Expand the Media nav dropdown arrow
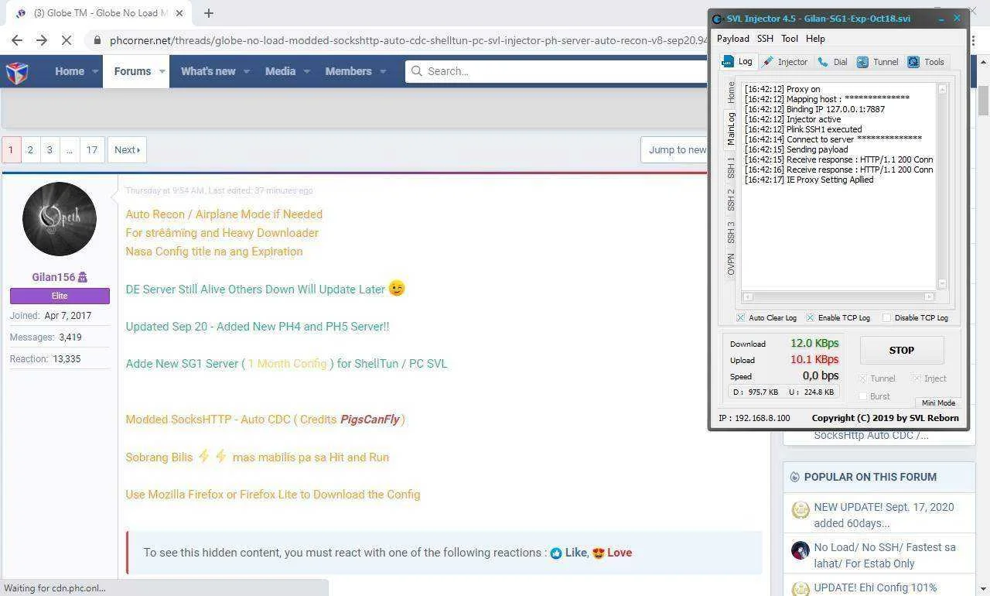 coord(306,71)
